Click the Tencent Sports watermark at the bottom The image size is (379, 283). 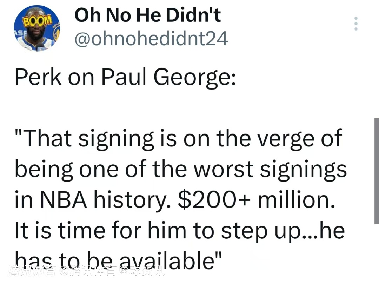86,271
